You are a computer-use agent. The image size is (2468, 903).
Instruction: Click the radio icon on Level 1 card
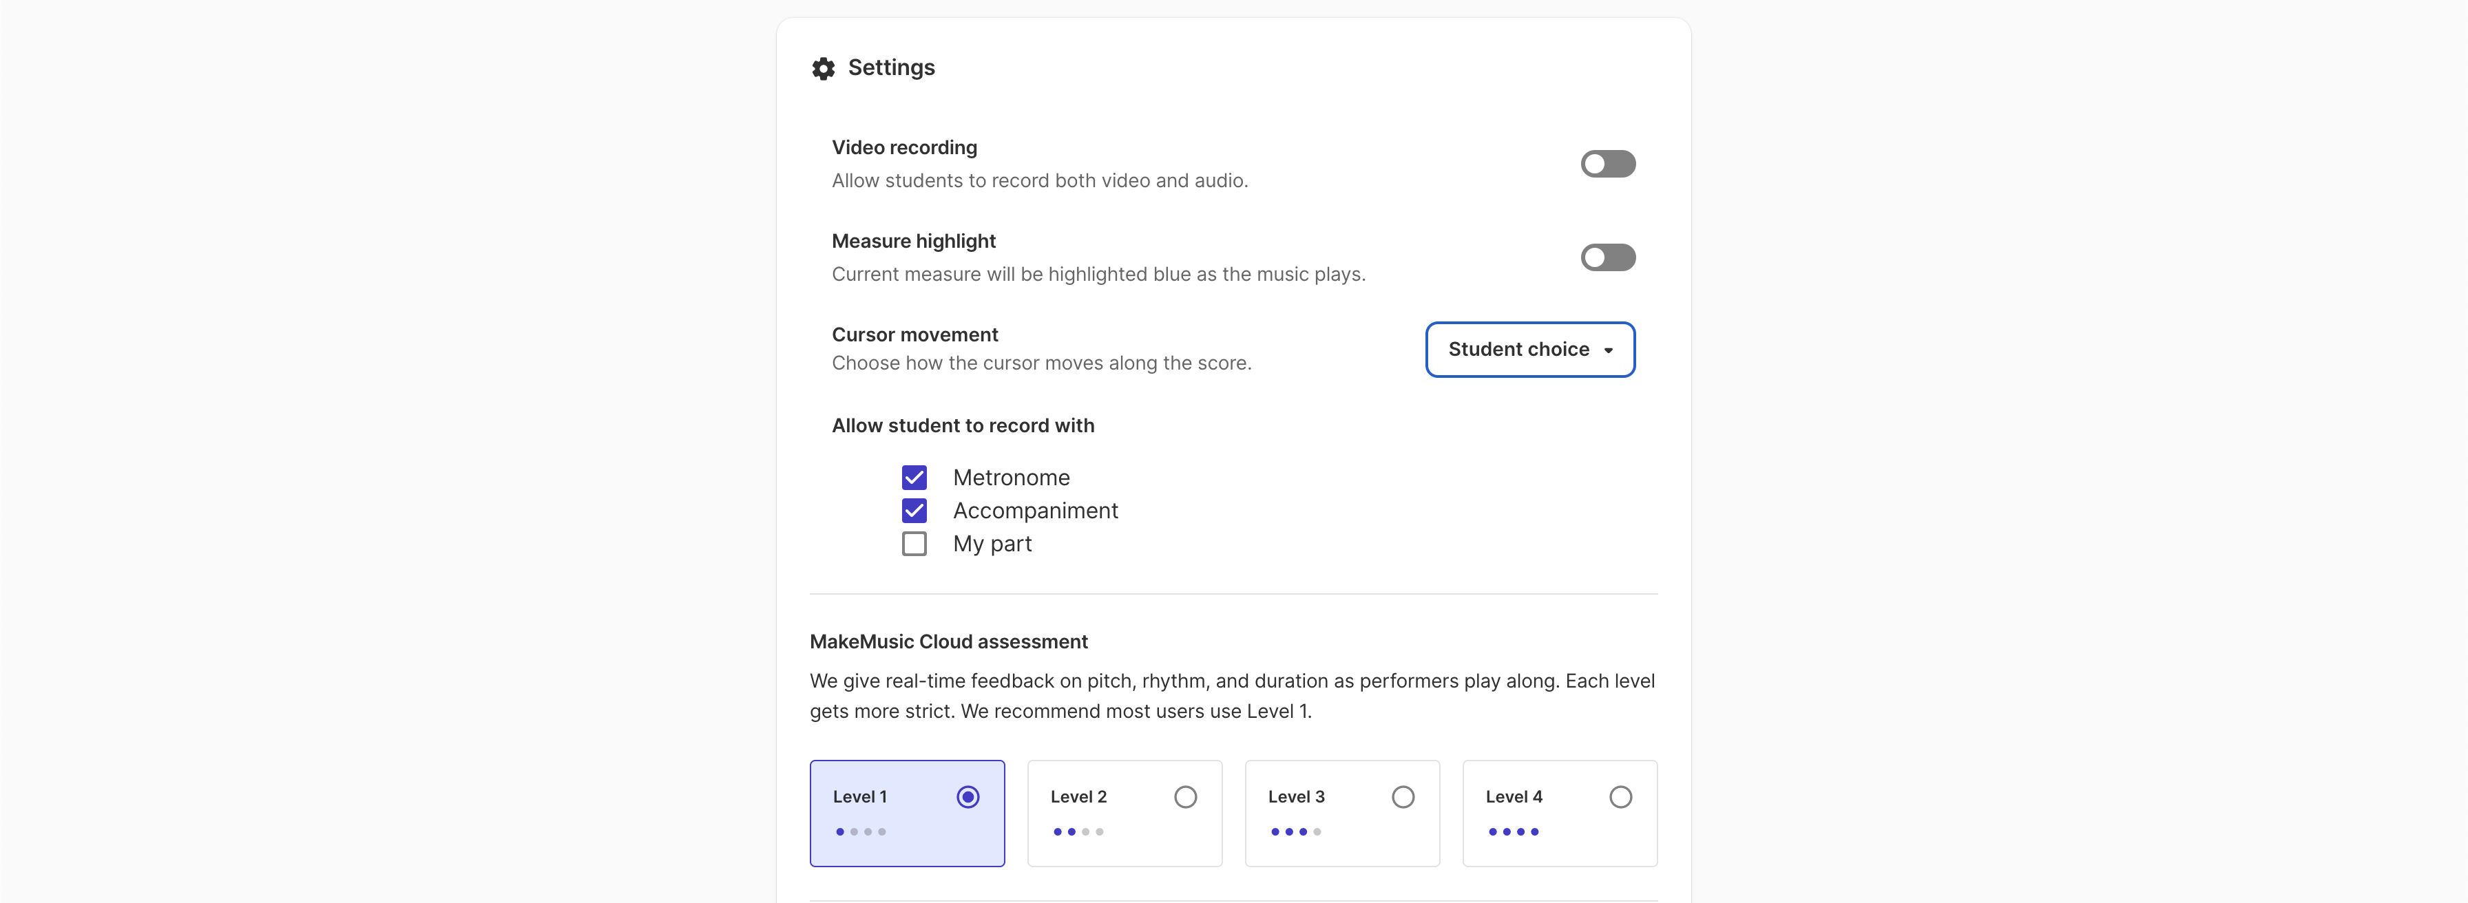(x=968, y=796)
